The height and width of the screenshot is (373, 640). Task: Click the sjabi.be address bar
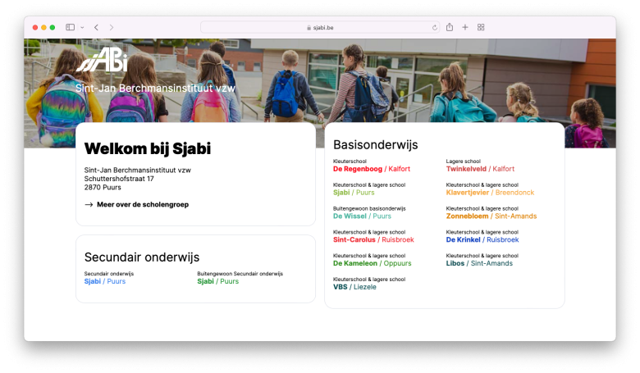[320, 27]
